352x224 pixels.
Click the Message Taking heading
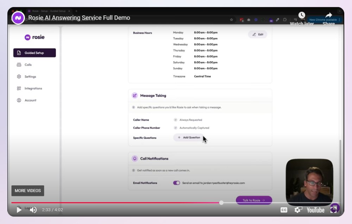153,95
